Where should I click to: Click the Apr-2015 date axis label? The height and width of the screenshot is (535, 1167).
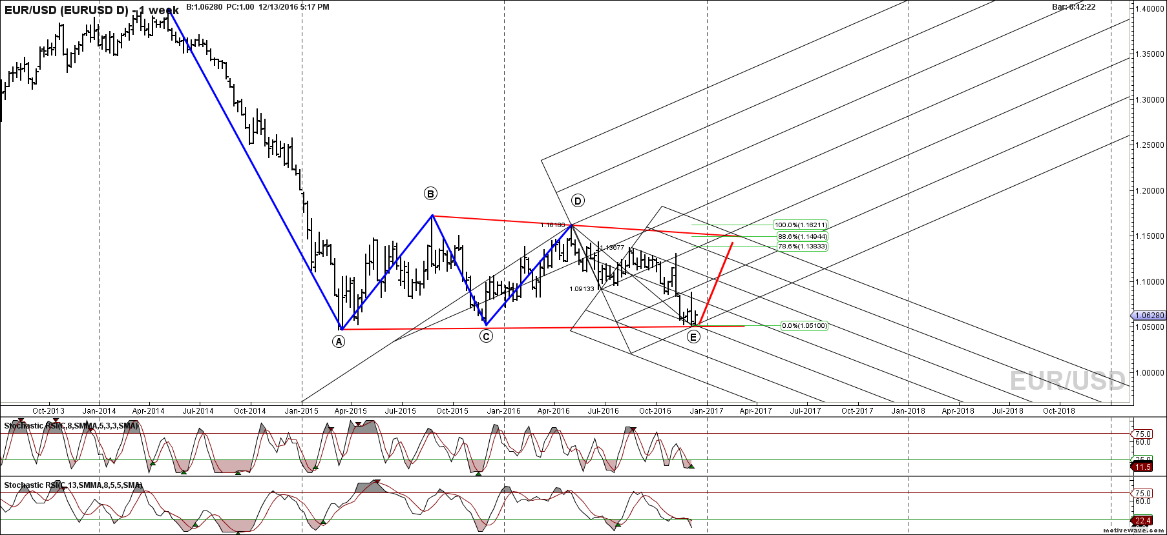[350, 411]
